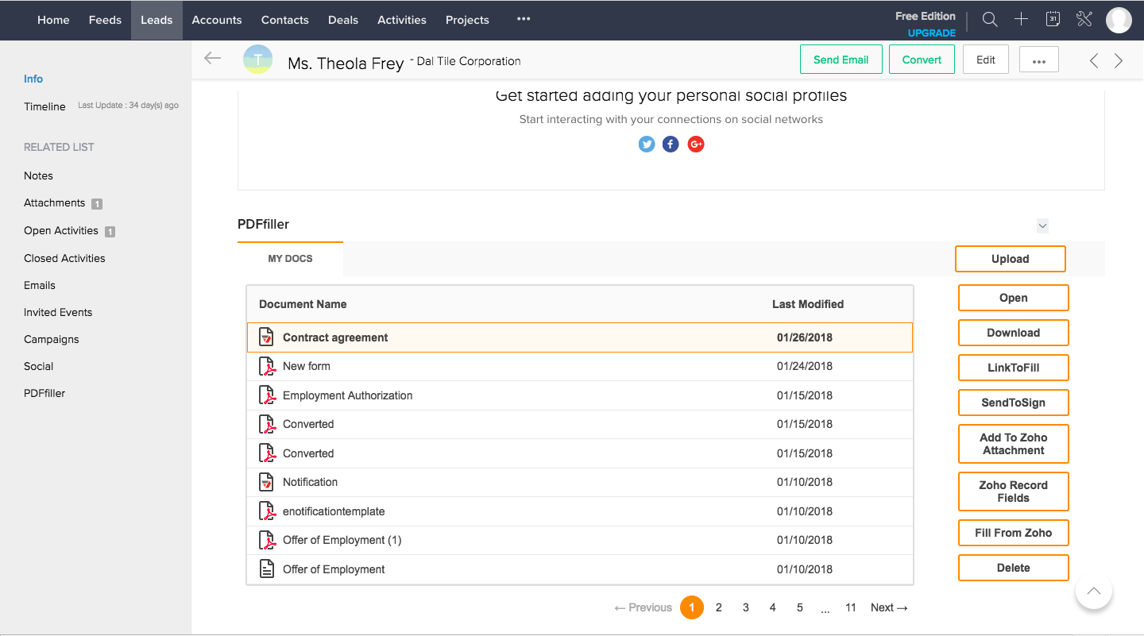
Task: Click Zoho Record Fields button
Action: (x=1014, y=491)
